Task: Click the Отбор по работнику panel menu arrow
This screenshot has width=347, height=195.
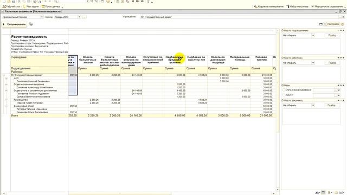Action: 343,58
